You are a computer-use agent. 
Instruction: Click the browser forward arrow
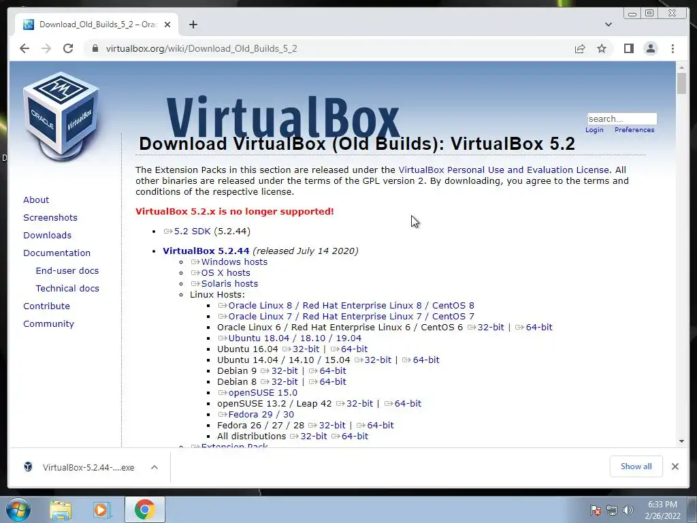46,48
